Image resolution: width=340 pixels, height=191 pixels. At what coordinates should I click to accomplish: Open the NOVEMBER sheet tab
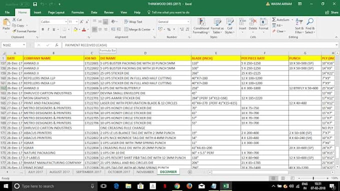pos(145,172)
